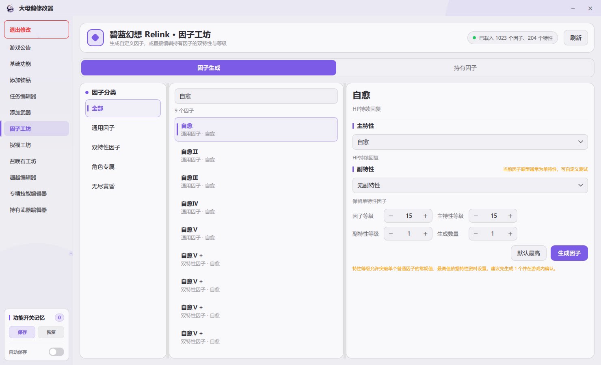
Task: Go to 召唤石工坊 in the sidebar
Action: pyautogui.click(x=37, y=161)
